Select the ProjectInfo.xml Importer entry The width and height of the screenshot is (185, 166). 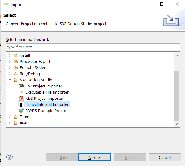coord(47,105)
